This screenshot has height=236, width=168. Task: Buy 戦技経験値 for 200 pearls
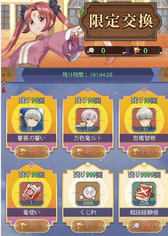(144, 226)
